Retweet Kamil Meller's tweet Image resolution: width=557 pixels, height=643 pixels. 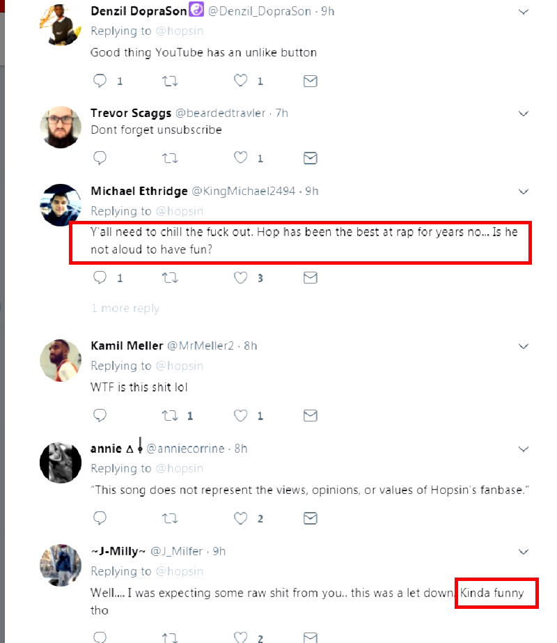[169, 416]
